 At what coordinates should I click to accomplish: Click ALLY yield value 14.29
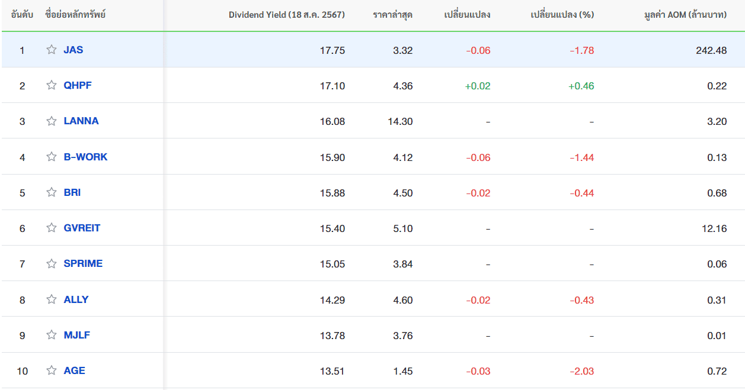[332, 300]
